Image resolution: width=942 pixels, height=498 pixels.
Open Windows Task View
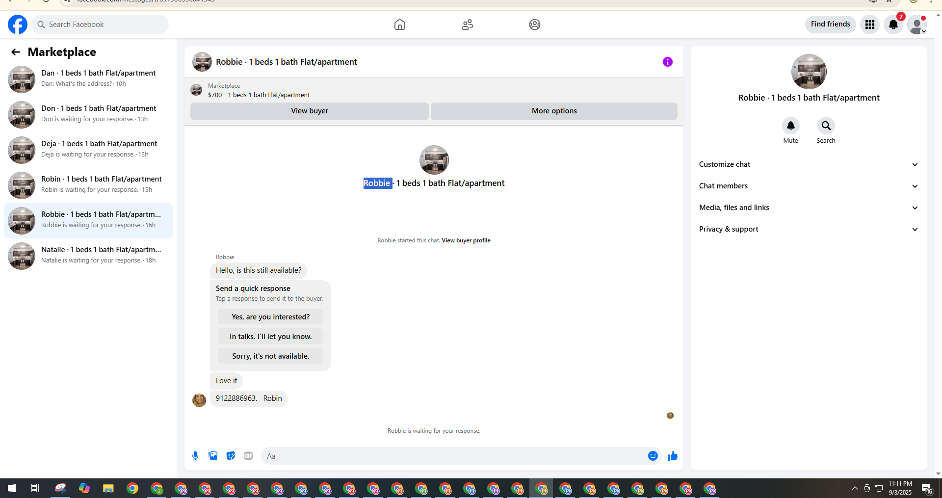pos(35,488)
